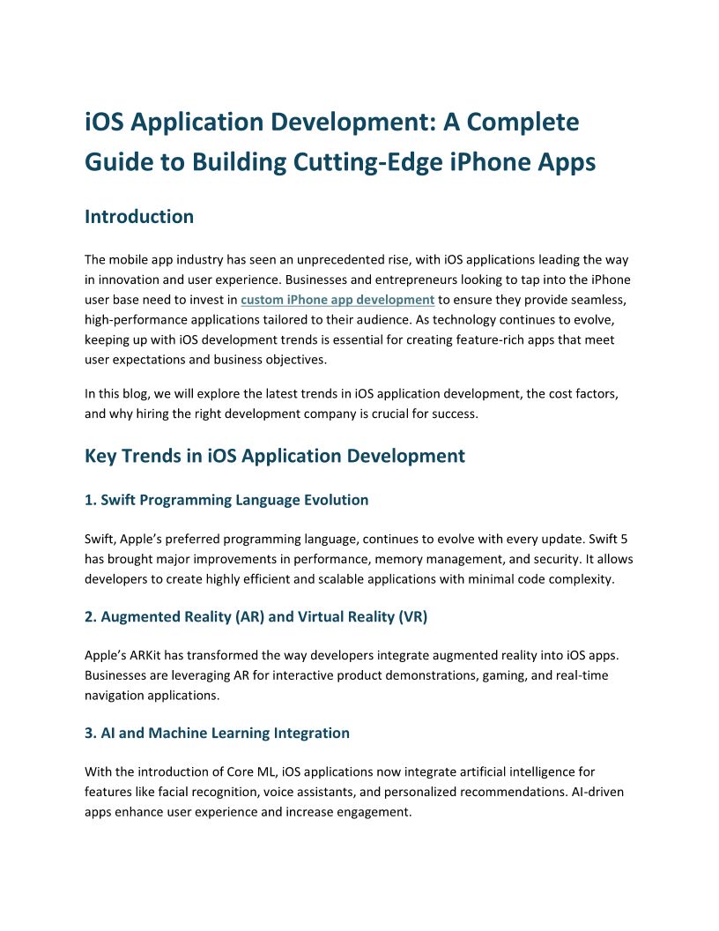
Task: Click the line starting 'apps enhance user experience'
Action: pyautogui.click(x=248, y=812)
